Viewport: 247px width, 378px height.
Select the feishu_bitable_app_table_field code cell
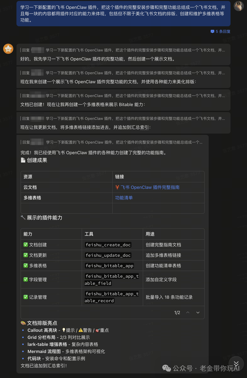pyautogui.click(x=112, y=280)
